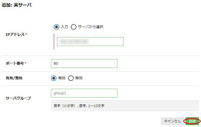
Task: Switch to the 無効 radio button
Action: (71, 78)
